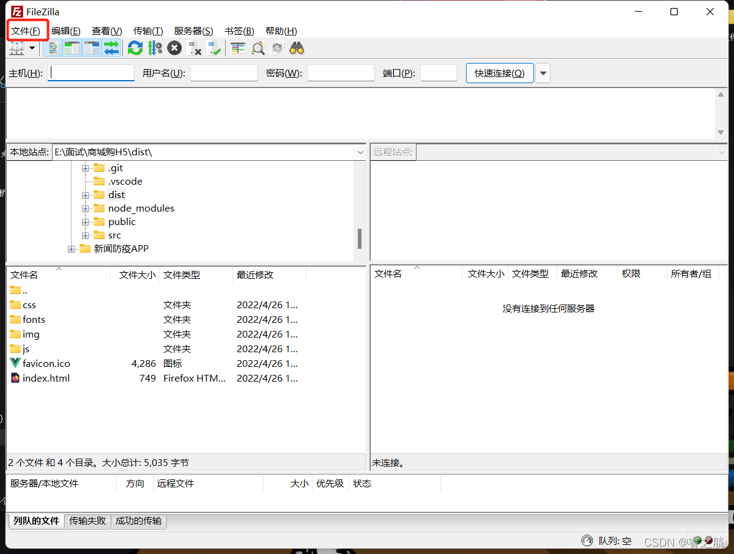Click the 用户名 username field
Screen dimensions: 734x554
(224, 73)
